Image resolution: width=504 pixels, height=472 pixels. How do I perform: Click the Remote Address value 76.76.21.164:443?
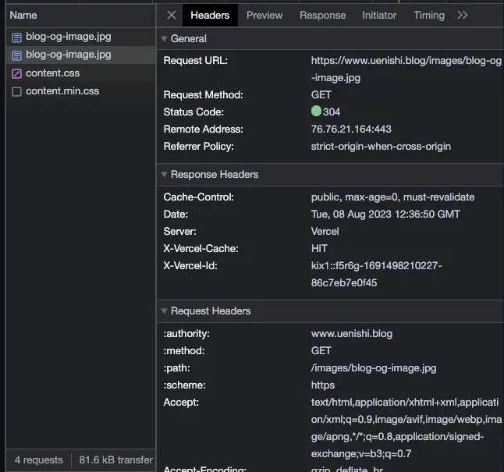click(x=351, y=130)
